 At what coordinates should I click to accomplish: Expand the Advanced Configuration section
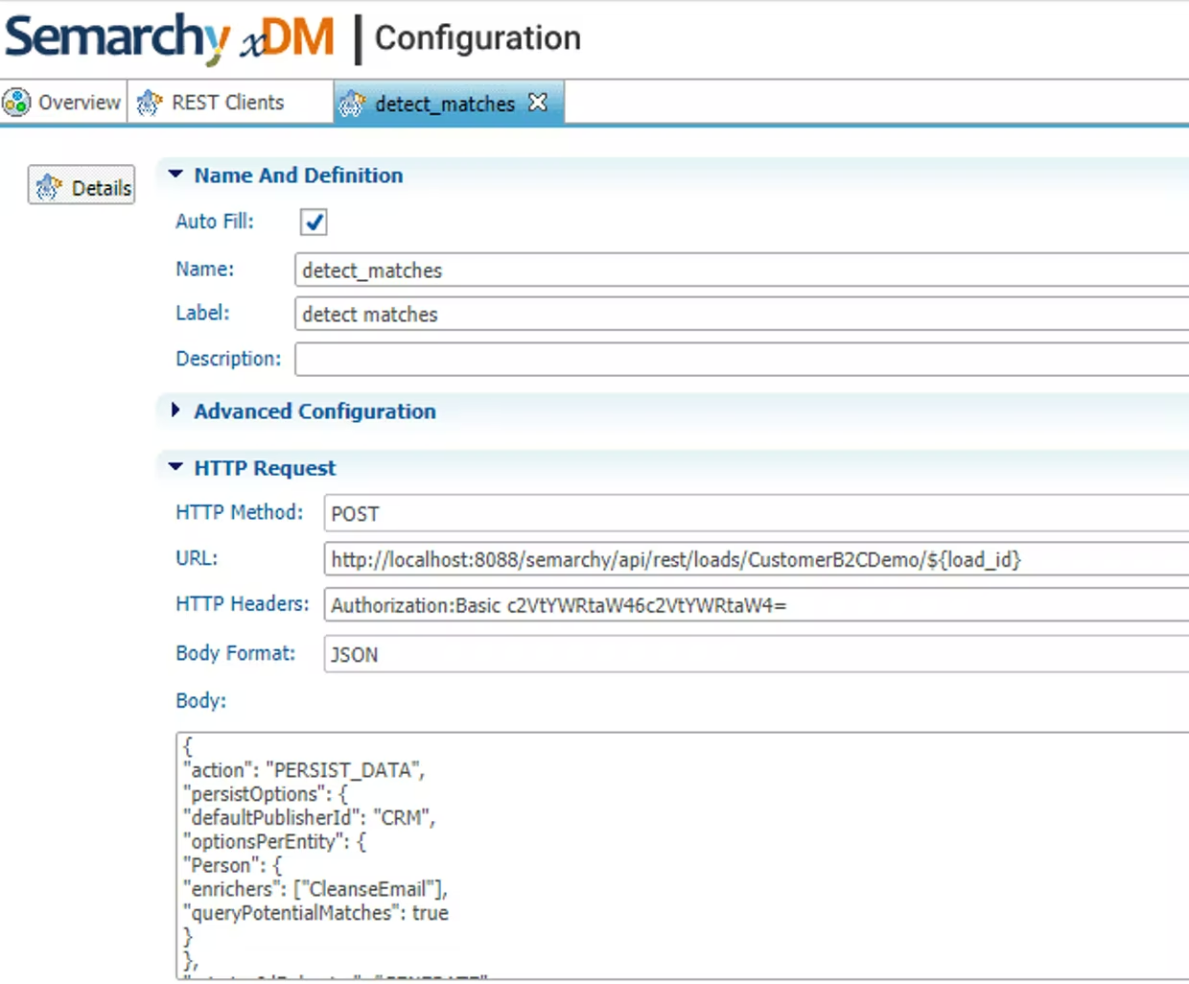point(175,410)
